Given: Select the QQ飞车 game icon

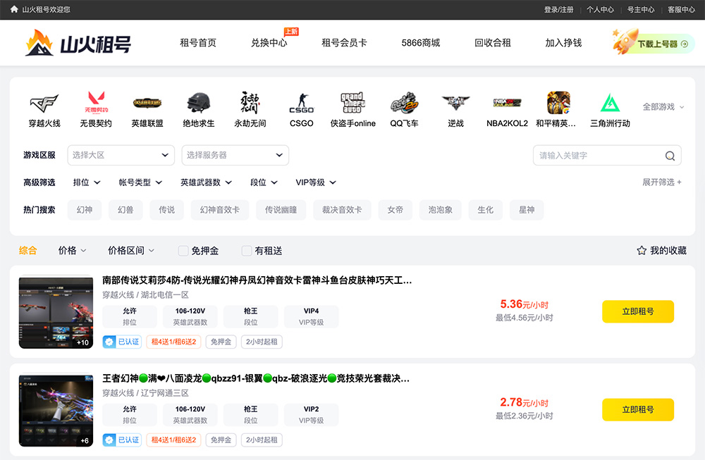Looking at the screenshot, I should tap(404, 103).
